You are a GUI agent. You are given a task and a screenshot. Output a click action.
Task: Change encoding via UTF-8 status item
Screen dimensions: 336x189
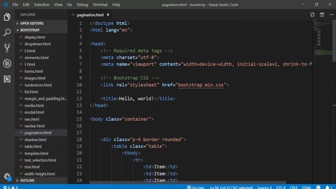click(281, 187)
